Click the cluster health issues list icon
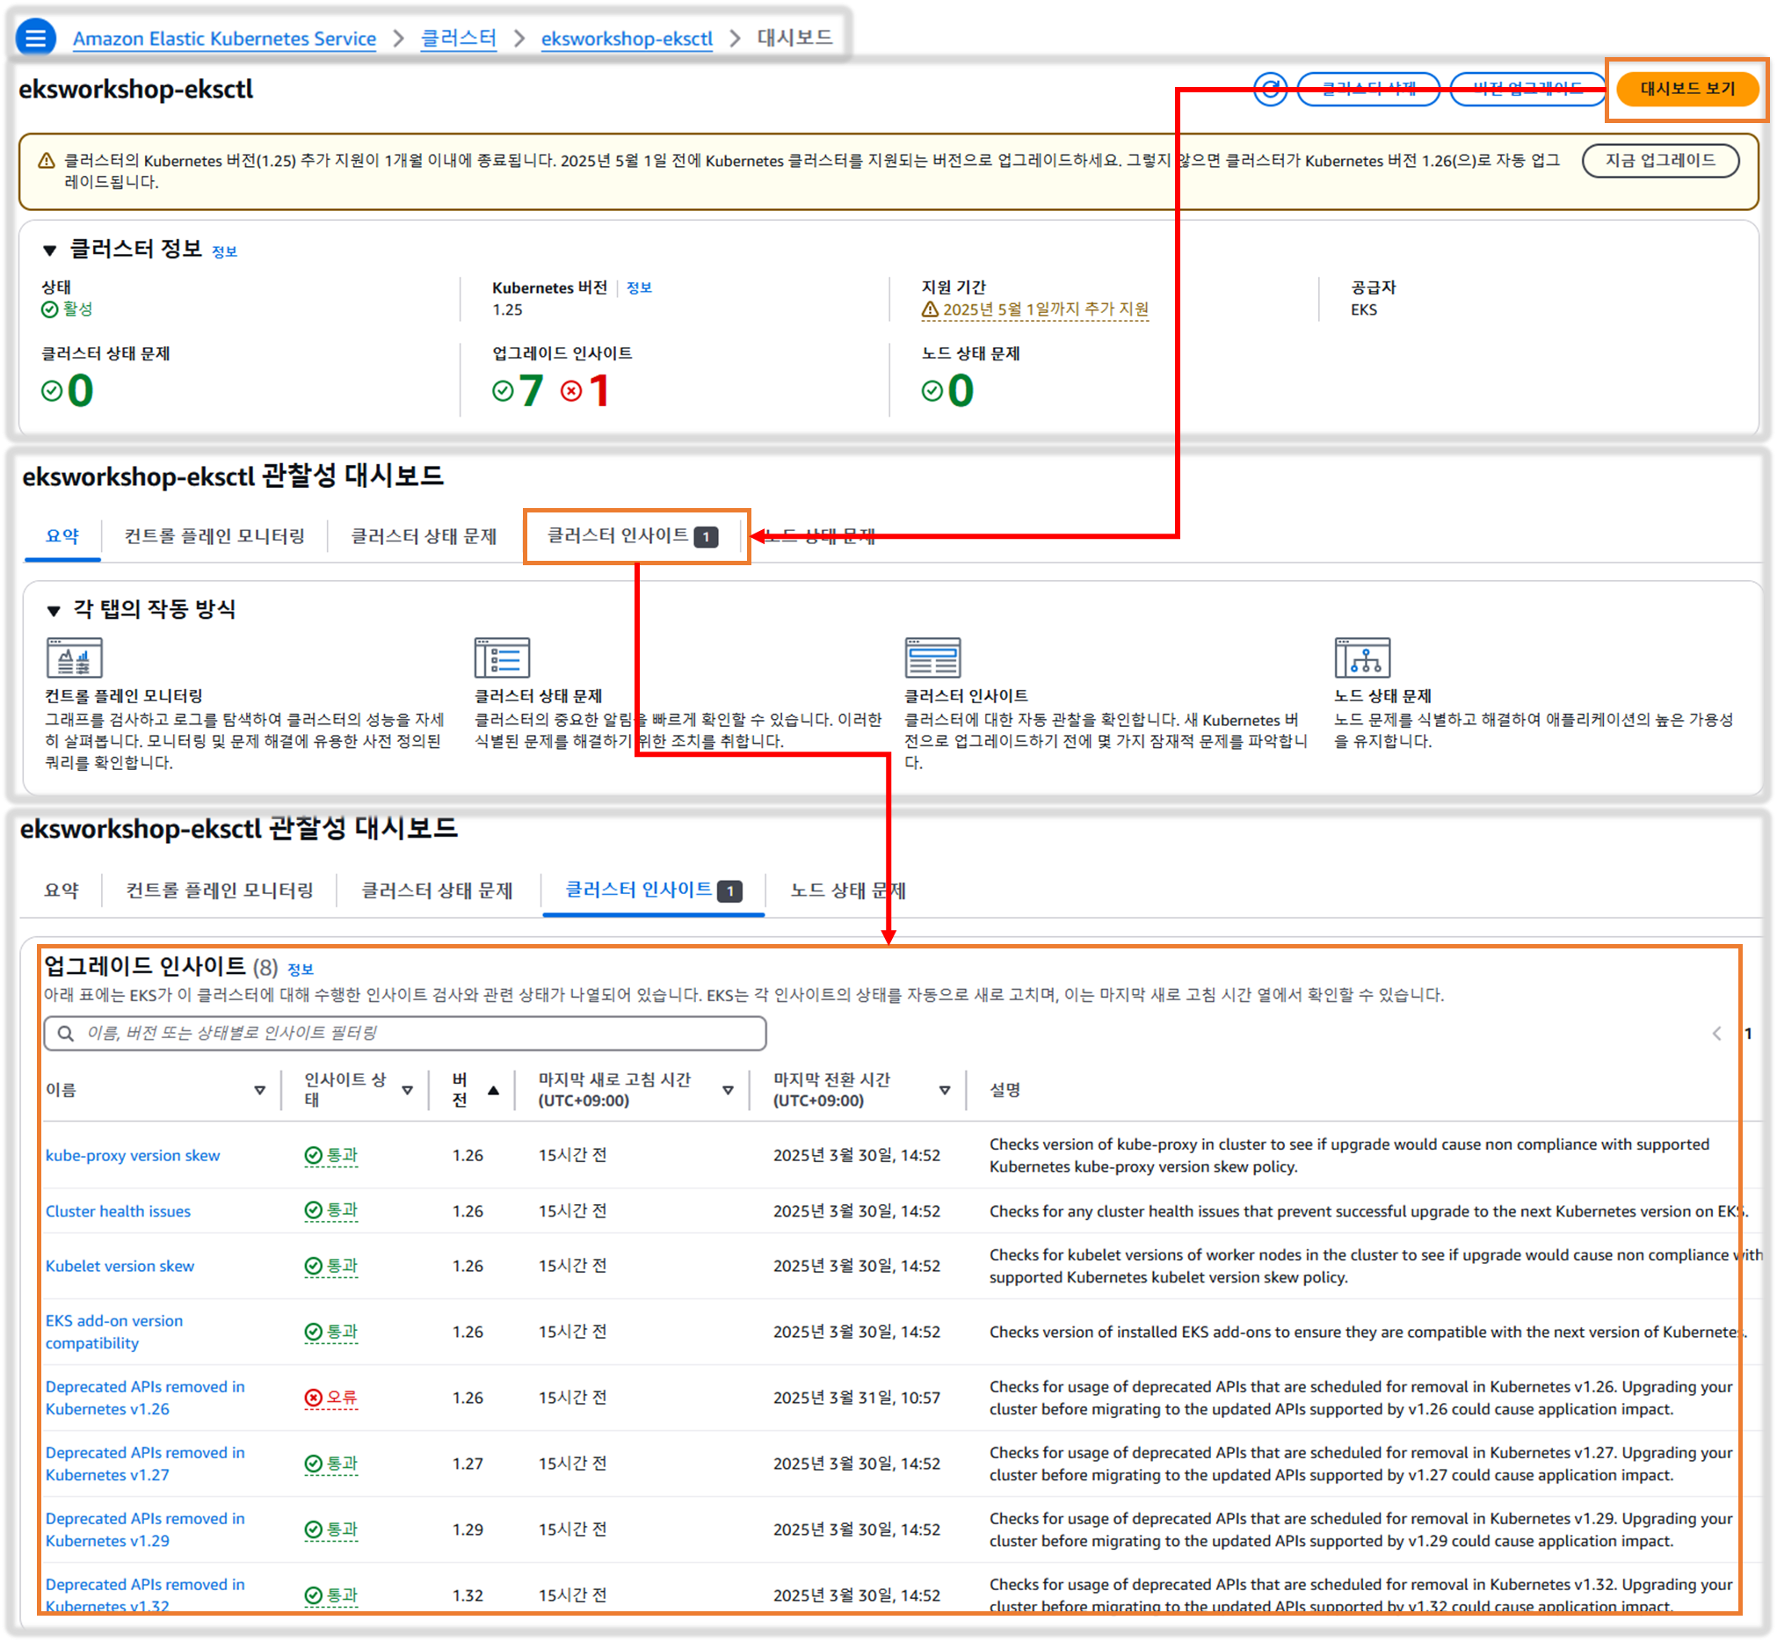The height and width of the screenshot is (1642, 1777). point(502,658)
